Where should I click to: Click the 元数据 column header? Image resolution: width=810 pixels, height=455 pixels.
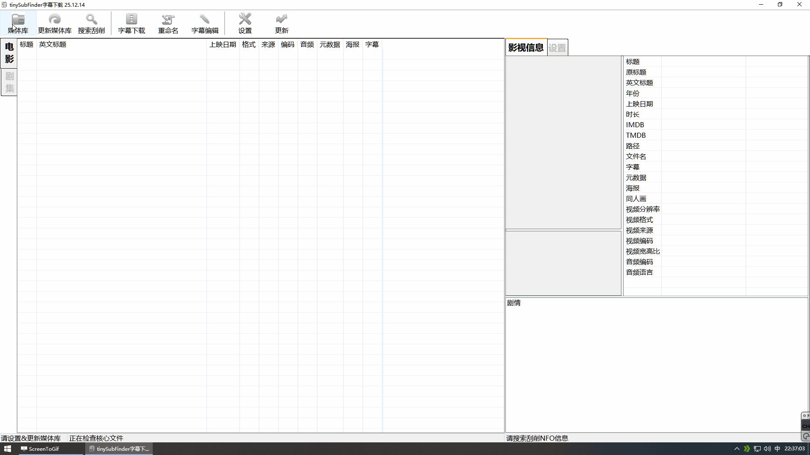(329, 45)
